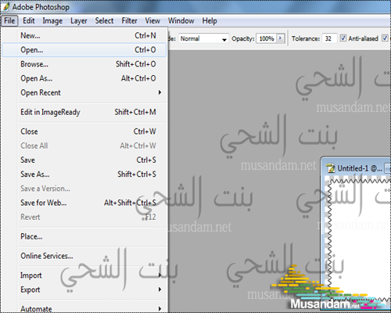Viewport: 391px width, 313px height.
Task: Choose Open... from the File menu
Action: [84, 50]
